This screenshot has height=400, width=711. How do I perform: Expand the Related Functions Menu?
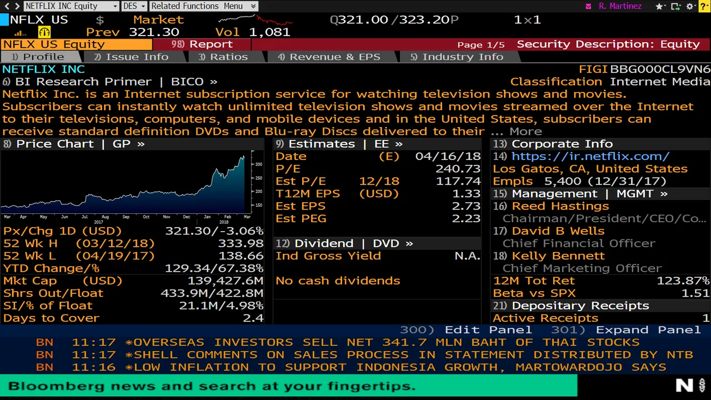(203, 6)
